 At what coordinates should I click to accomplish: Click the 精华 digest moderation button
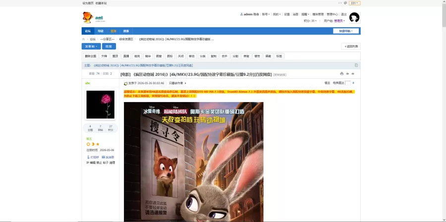point(148,56)
